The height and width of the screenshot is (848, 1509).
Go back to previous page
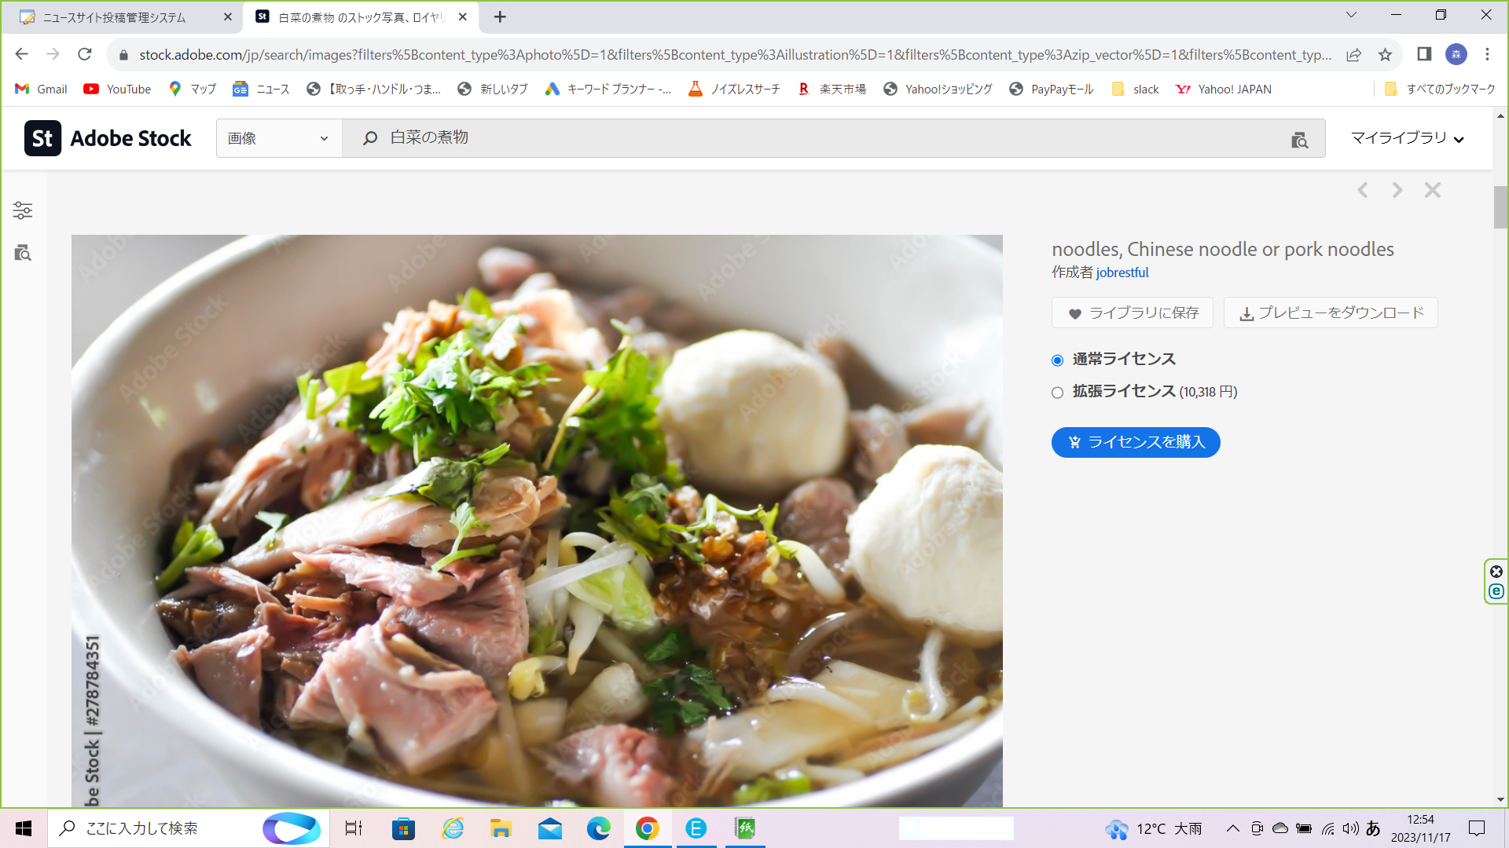[22, 54]
